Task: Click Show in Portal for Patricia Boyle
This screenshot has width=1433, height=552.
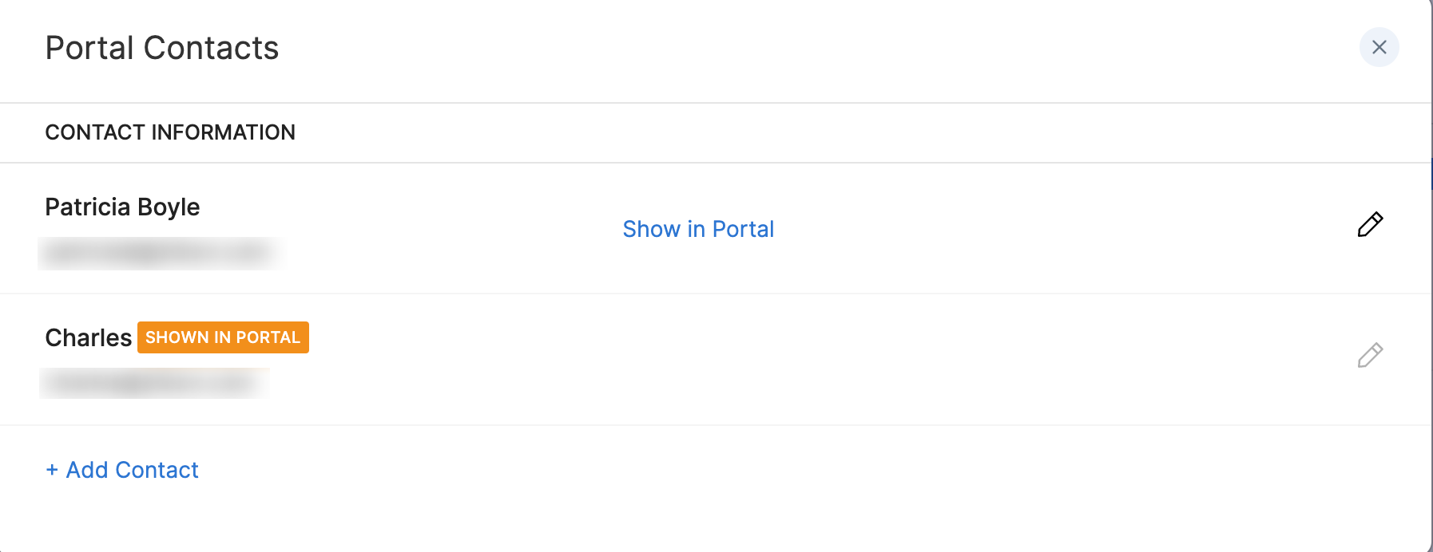Action: (698, 230)
